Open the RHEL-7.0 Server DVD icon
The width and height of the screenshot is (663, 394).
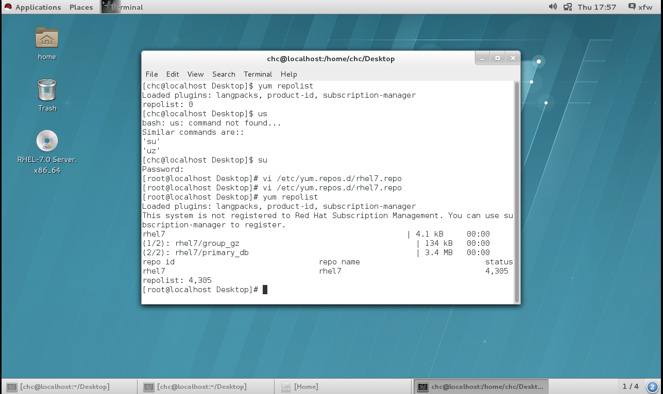tap(47, 141)
